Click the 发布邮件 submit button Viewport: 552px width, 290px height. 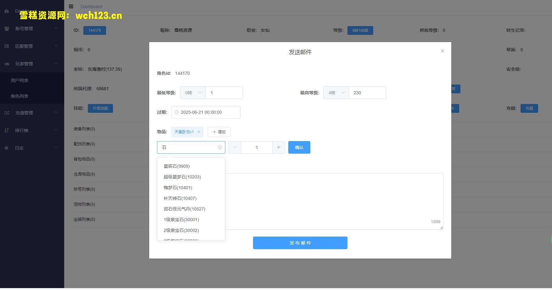tap(300, 243)
